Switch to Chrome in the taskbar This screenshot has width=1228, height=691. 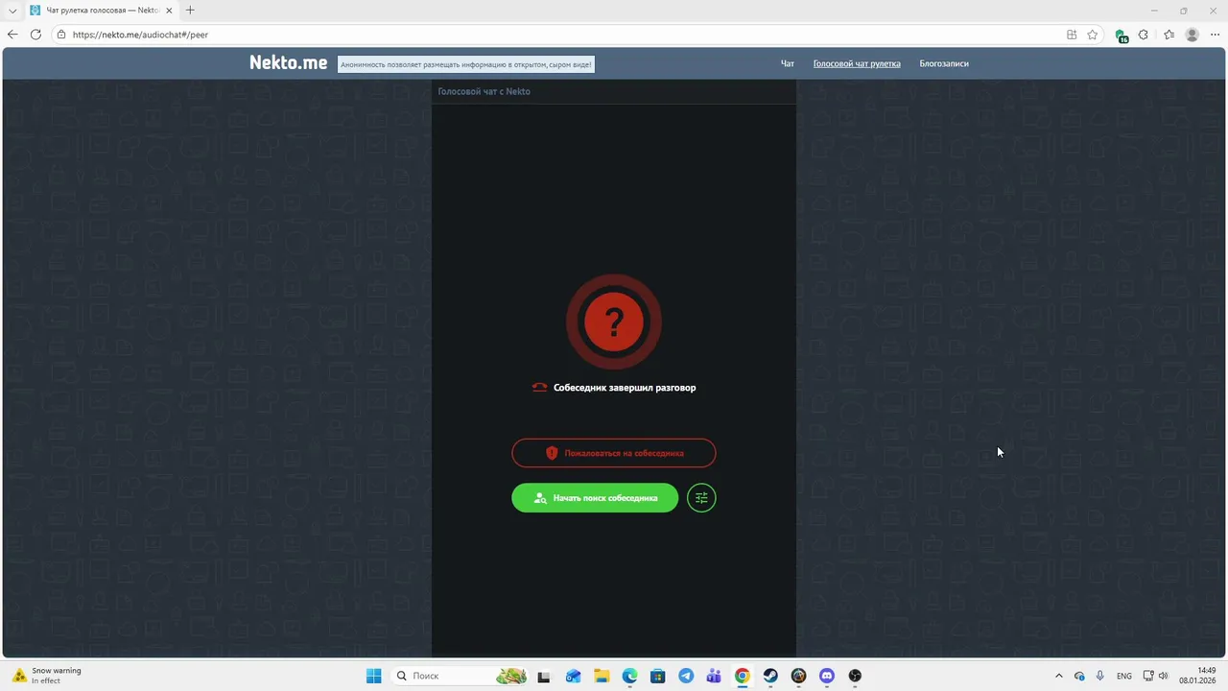(743, 676)
